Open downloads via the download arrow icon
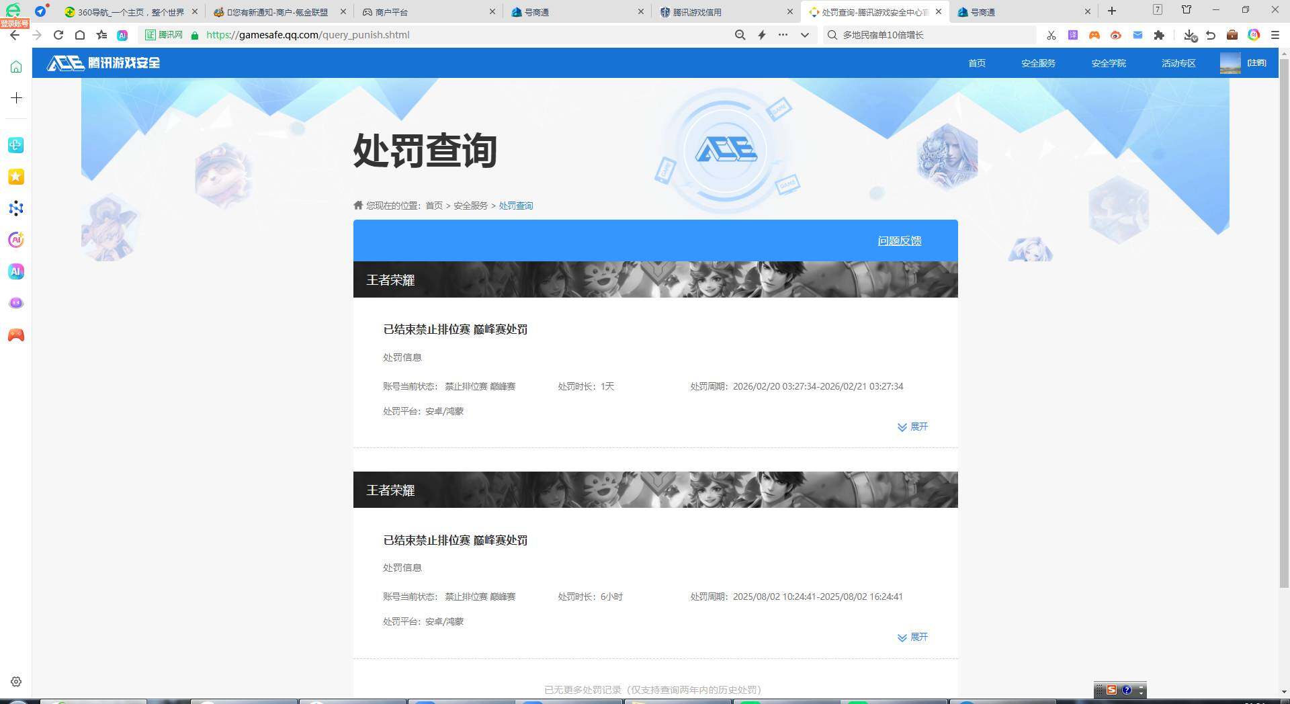The height and width of the screenshot is (704, 1290). (x=1189, y=35)
